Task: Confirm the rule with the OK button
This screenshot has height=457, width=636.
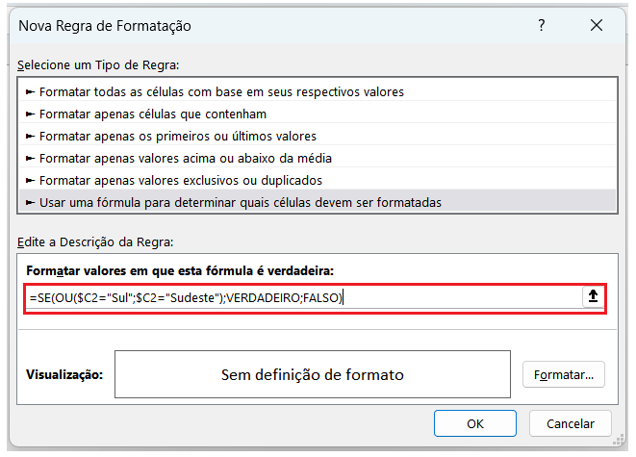Action: pos(474,422)
